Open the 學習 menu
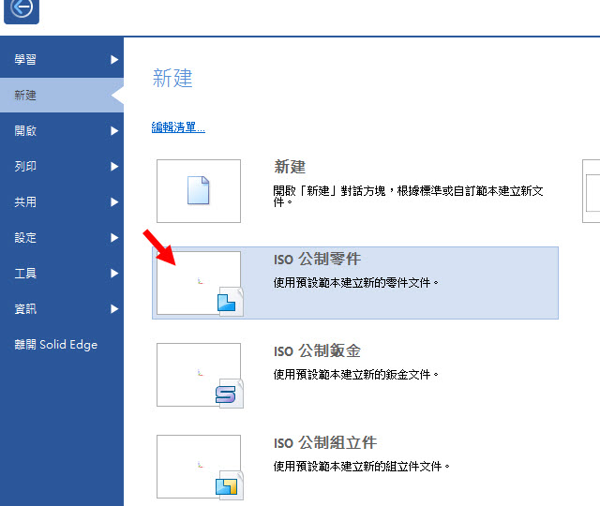 tap(62, 60)
